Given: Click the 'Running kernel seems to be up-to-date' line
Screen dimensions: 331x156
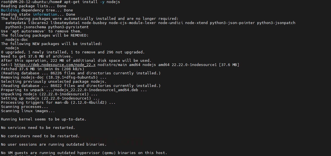Looking at the screenshot, I should [44, 119].
